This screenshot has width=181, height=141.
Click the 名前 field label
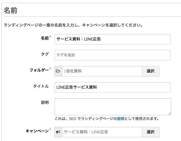[x=45, y=38]
